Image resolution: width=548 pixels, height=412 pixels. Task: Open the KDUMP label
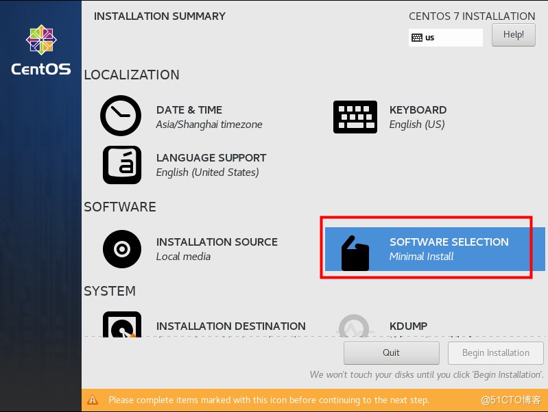(408, 326)
